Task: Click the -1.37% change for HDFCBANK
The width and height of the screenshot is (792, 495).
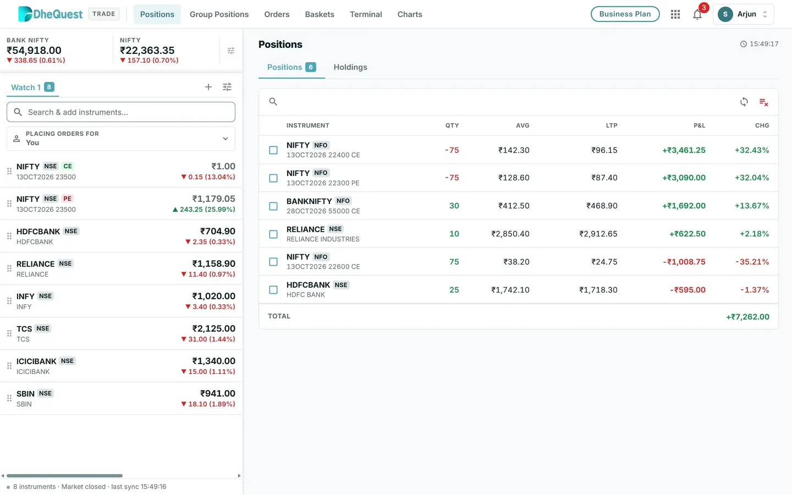Action: click(x=755, y=290)
